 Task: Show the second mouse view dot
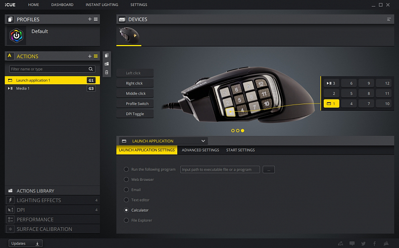(238, 130)
